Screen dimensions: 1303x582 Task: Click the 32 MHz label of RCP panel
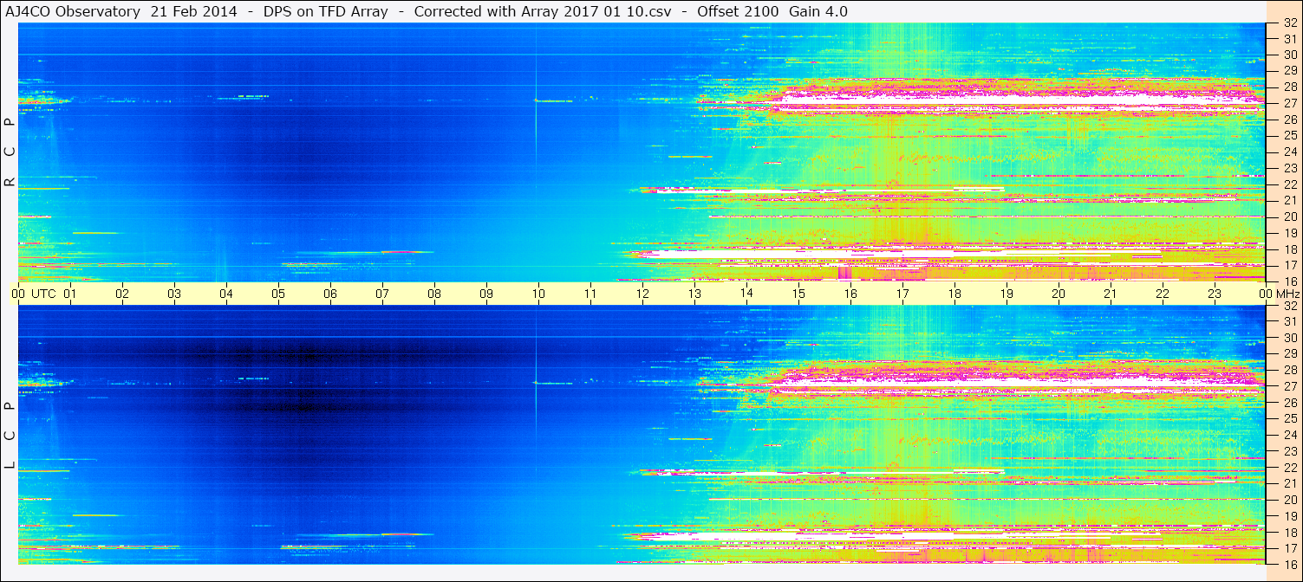[1290, 23]
